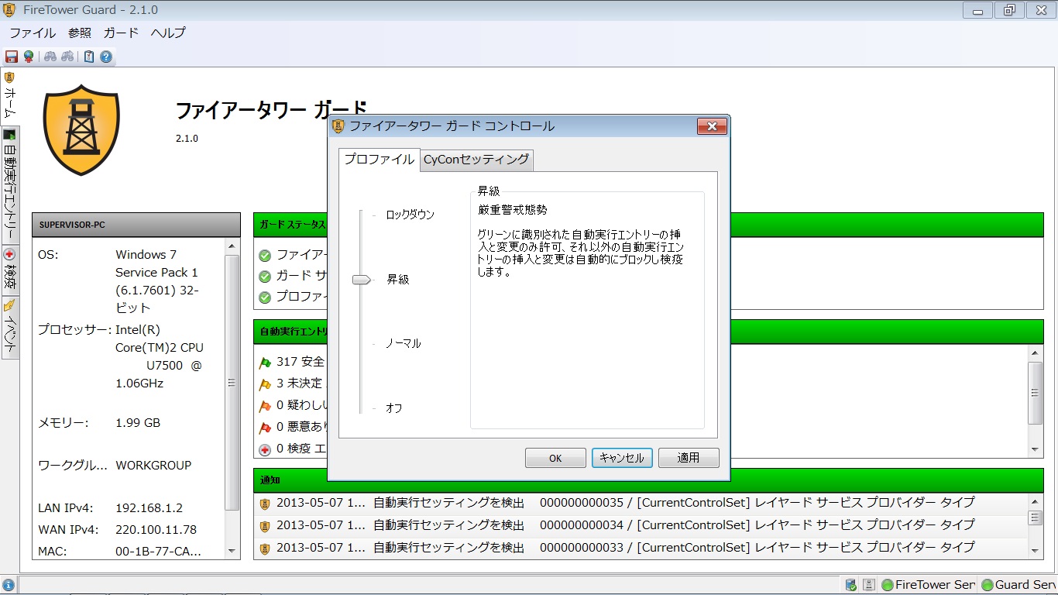The height and width of the screenshot is (595, 1058).
Task: Open the ガード menu
Action: tap(121, 33)
